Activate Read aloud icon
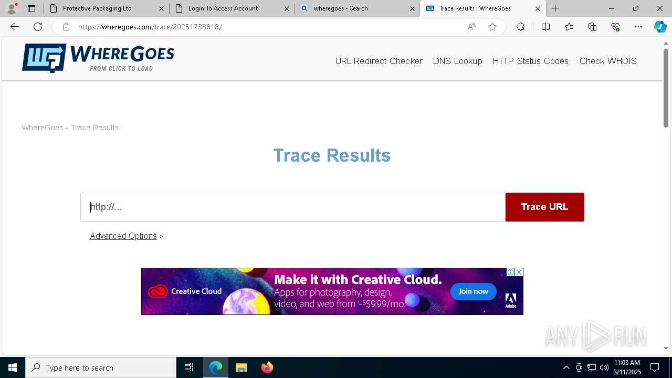This screenshot has height=378, width=672. pyautogui.click(x=471, y=27)
